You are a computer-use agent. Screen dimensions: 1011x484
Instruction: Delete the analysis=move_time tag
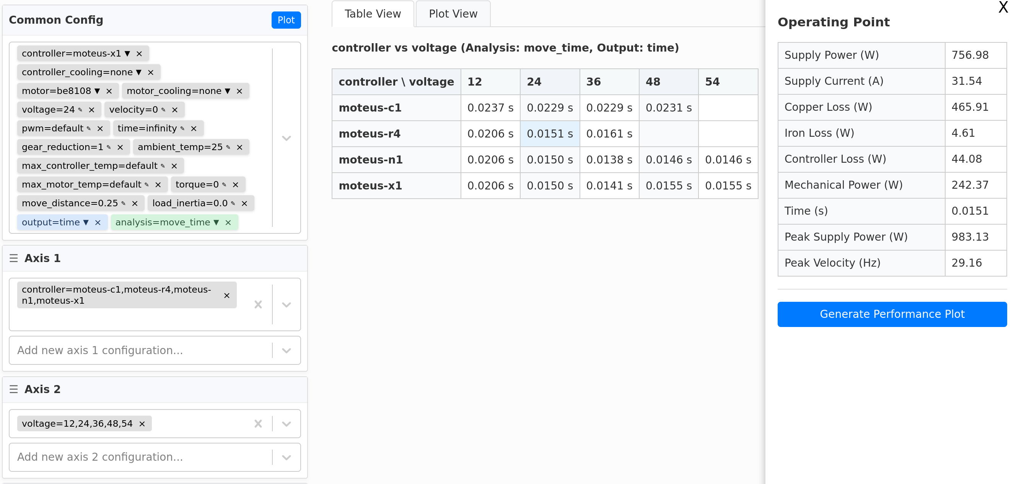pyautogui.click(x=228, y=223)
